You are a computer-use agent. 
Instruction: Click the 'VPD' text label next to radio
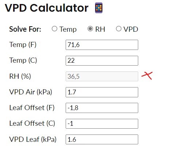coord(131,29)
